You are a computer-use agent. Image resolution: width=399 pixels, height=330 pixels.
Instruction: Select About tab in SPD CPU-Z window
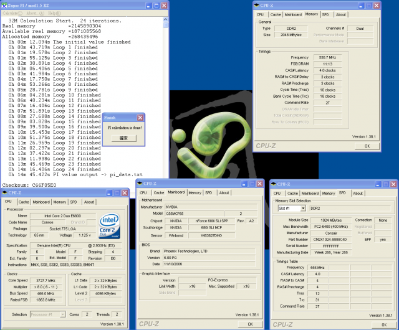click(358, 193)
